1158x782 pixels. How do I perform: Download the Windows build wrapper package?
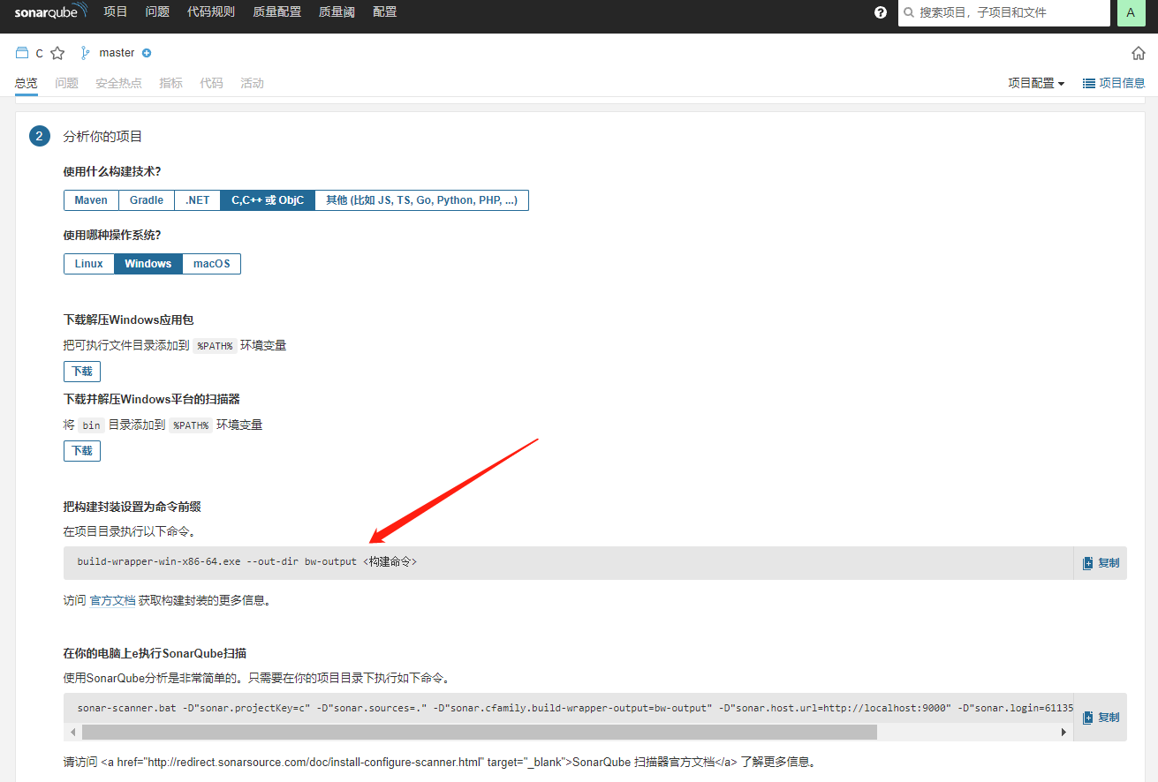pos(82,372)
